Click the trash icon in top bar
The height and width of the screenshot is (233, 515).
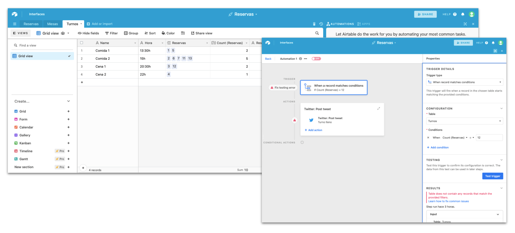click(314, 24)
